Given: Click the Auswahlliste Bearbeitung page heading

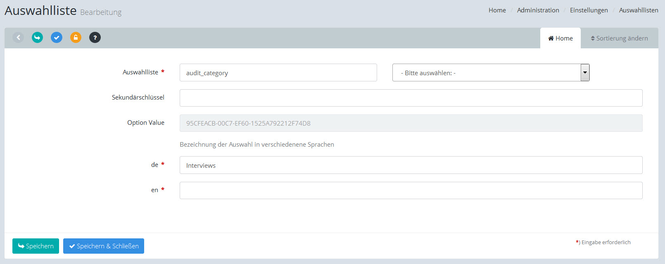Looking at the screenshot, I should point(63,11).
